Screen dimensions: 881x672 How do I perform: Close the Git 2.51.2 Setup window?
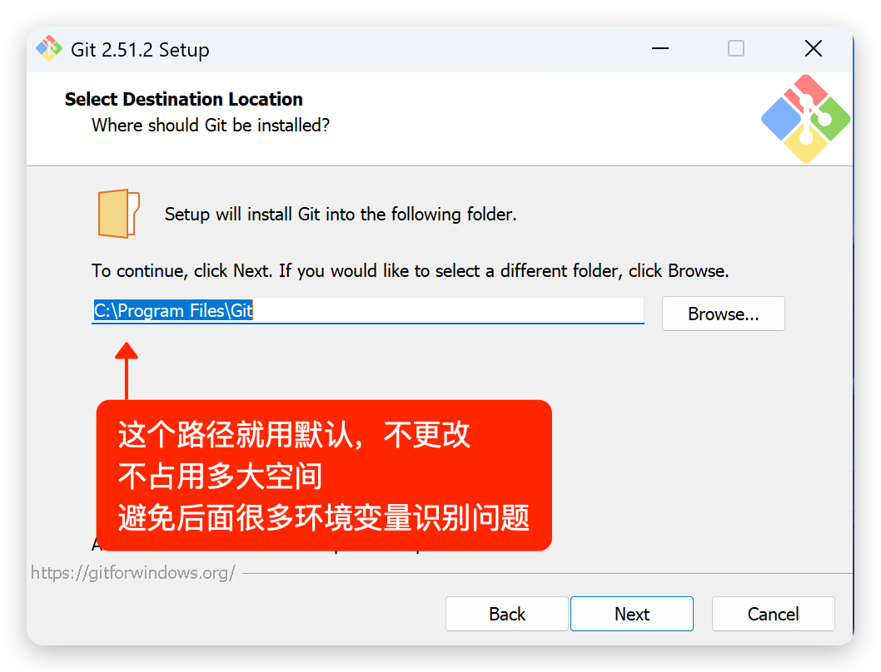[813, 49]
